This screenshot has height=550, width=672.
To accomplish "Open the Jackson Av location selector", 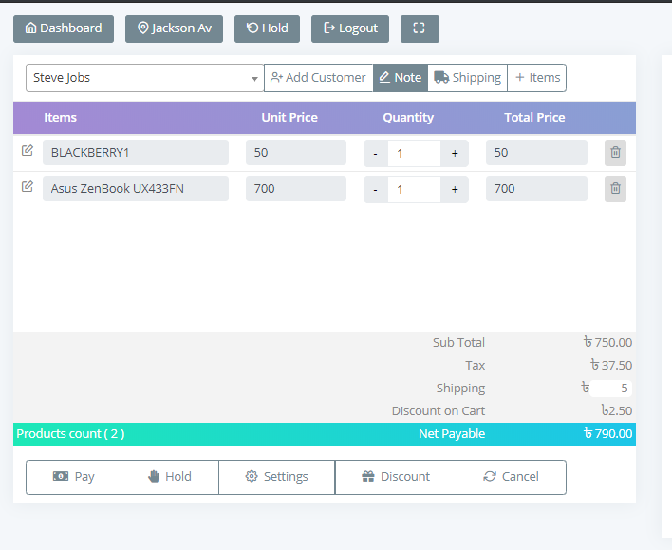I will coord(174,28).
